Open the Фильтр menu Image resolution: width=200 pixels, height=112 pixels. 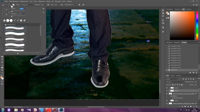(x=48, y=1)
